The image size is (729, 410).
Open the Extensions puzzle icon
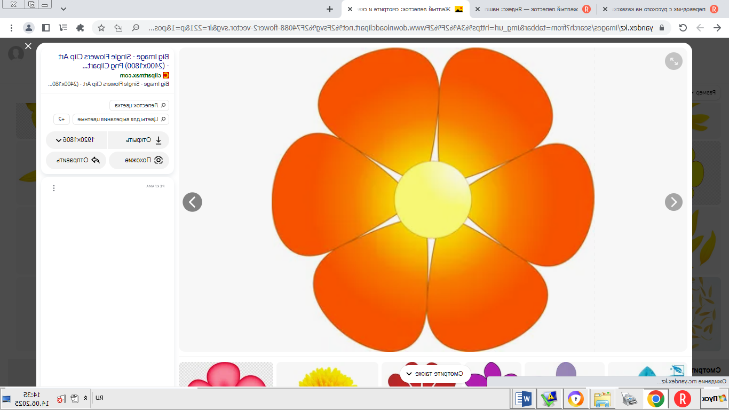pos(81,28)
